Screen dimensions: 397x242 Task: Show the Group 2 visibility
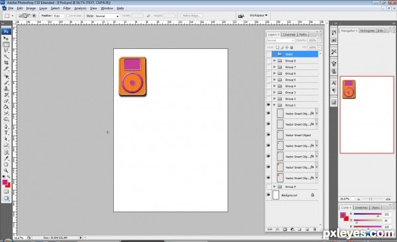tap(269, 99)
